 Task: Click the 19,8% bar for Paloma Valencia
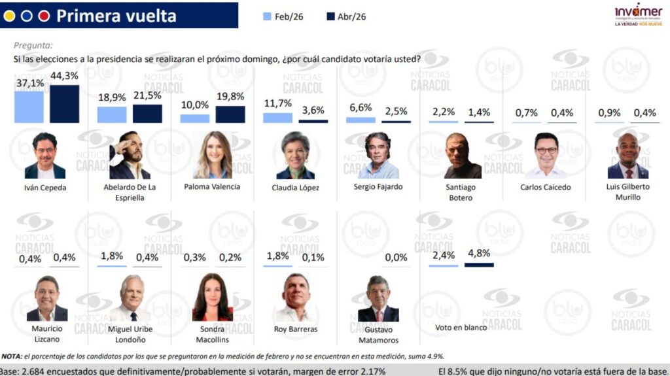pyautogui.click(x=230, y=114)
